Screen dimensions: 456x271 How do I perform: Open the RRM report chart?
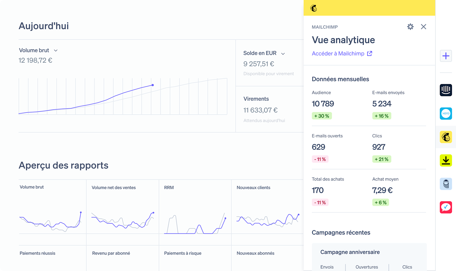point(195,212)
